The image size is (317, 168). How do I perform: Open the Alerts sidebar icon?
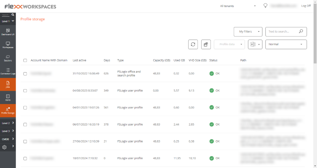click(8, 97)
